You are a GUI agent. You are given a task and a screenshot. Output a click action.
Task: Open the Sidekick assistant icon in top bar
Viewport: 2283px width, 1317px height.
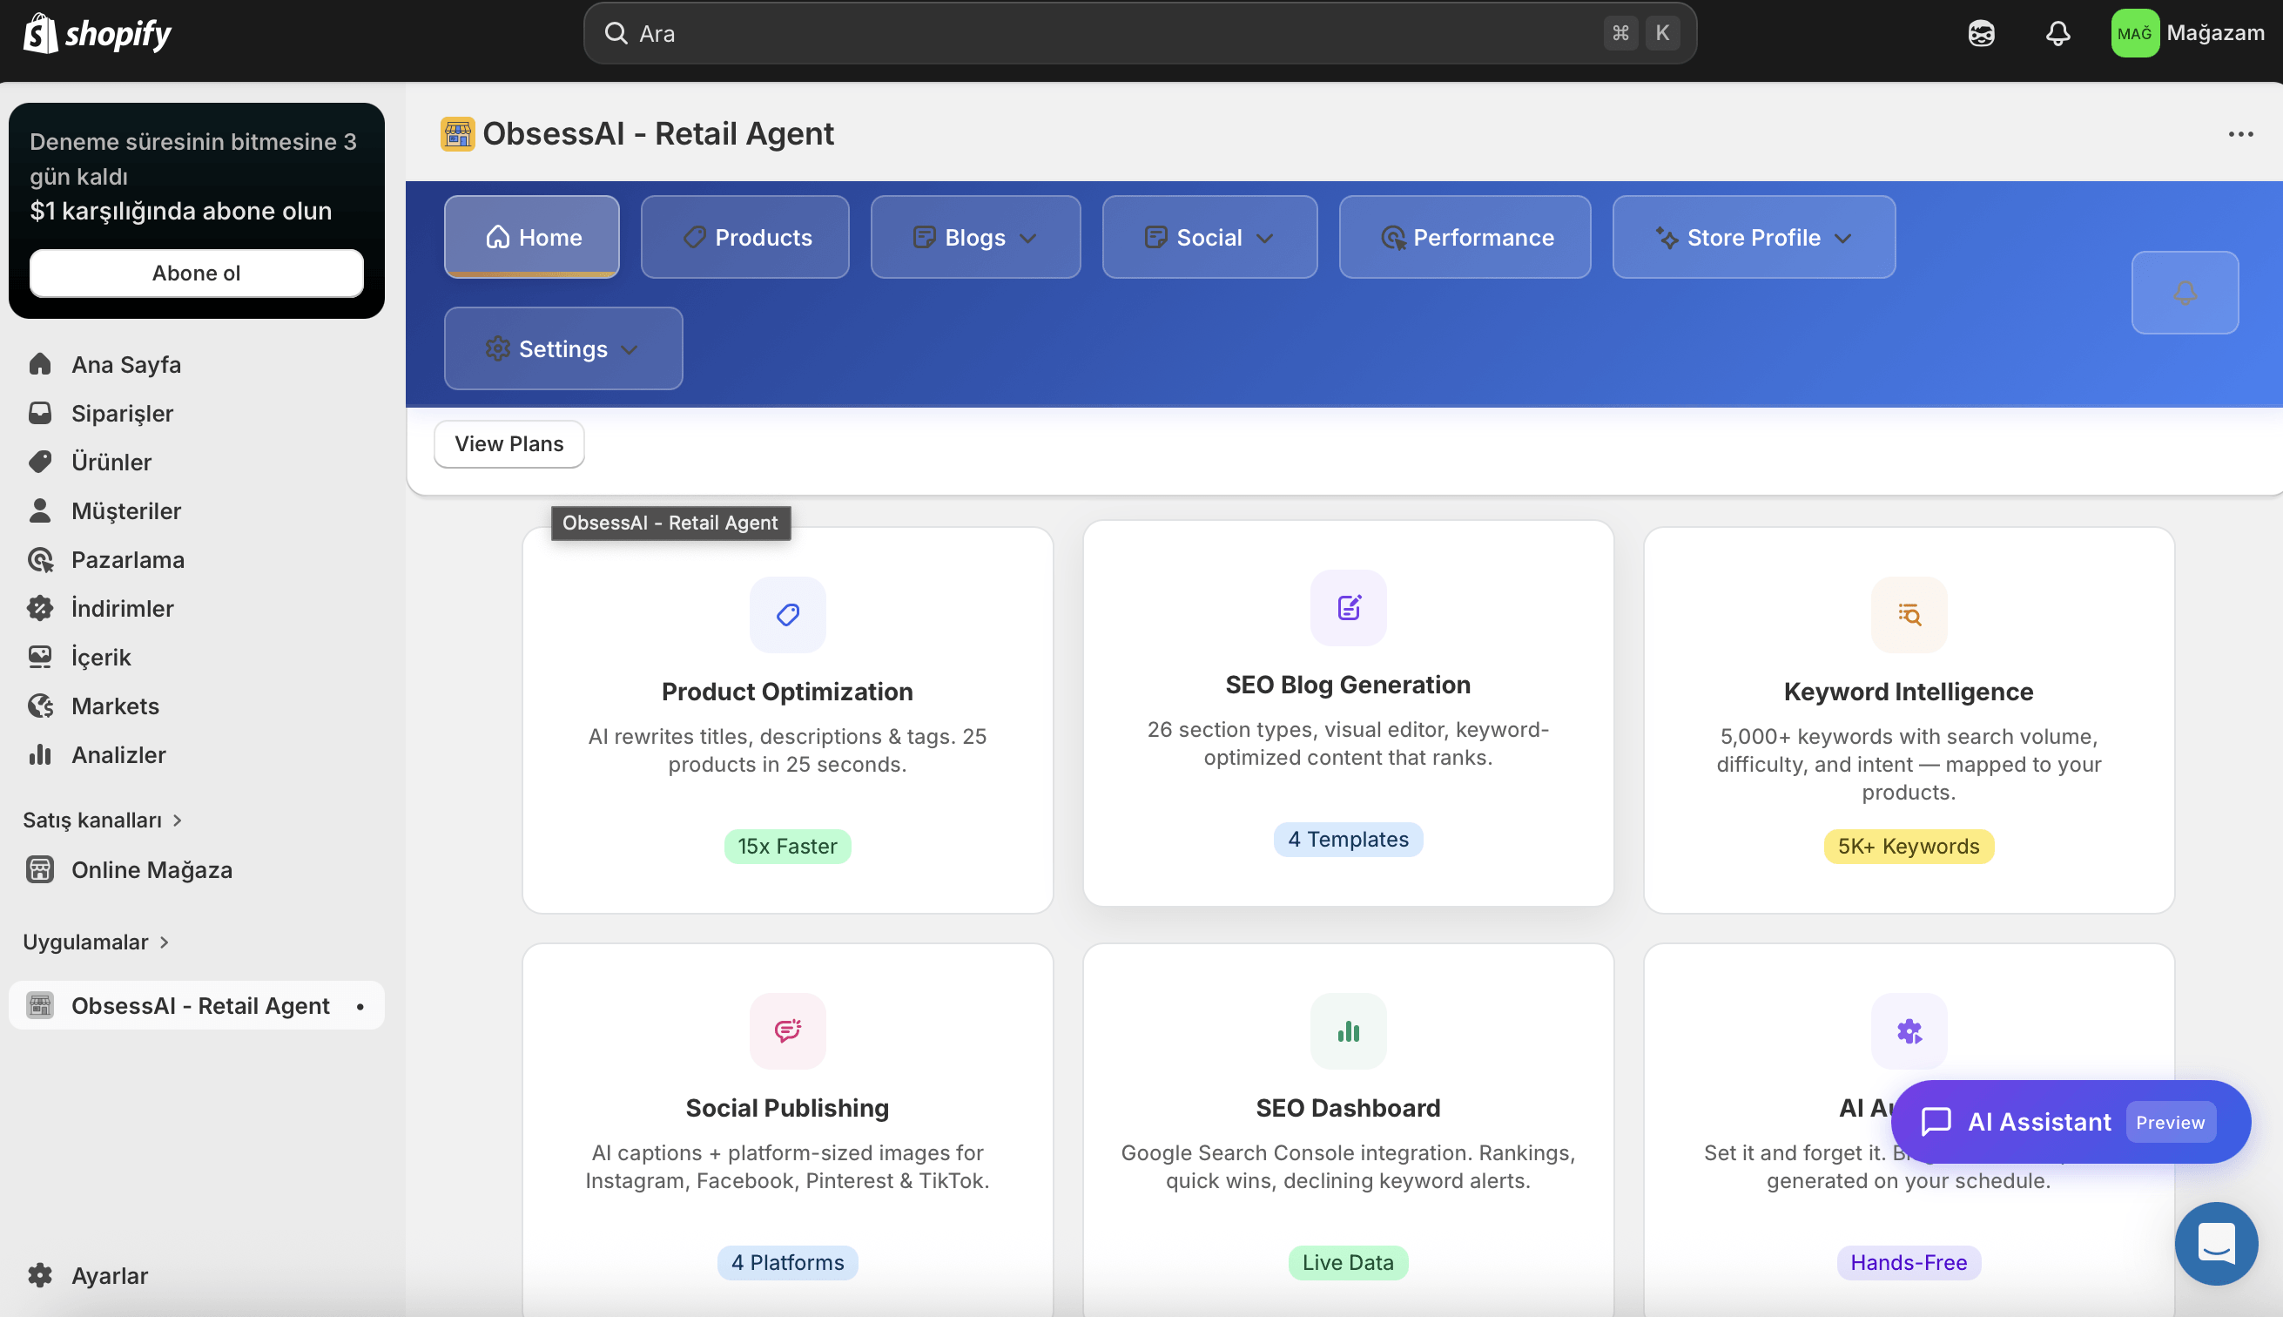(x=1981, y=33)
